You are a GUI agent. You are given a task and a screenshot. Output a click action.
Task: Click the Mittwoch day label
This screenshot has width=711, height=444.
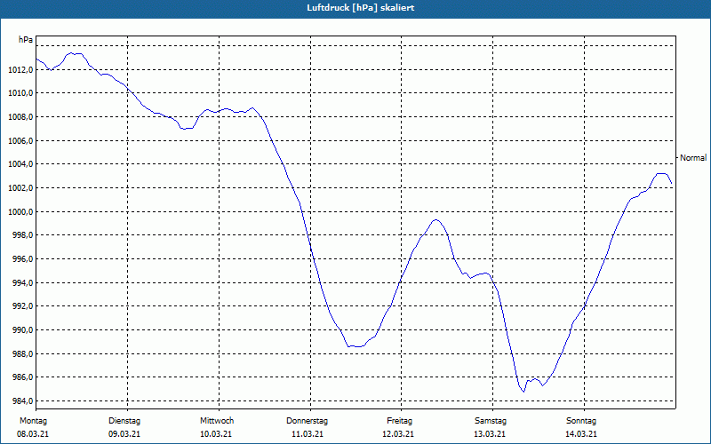217,421
